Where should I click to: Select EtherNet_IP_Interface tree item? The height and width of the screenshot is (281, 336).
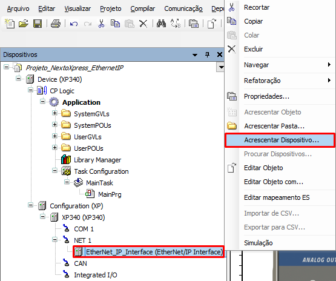(x=154, y=252)
